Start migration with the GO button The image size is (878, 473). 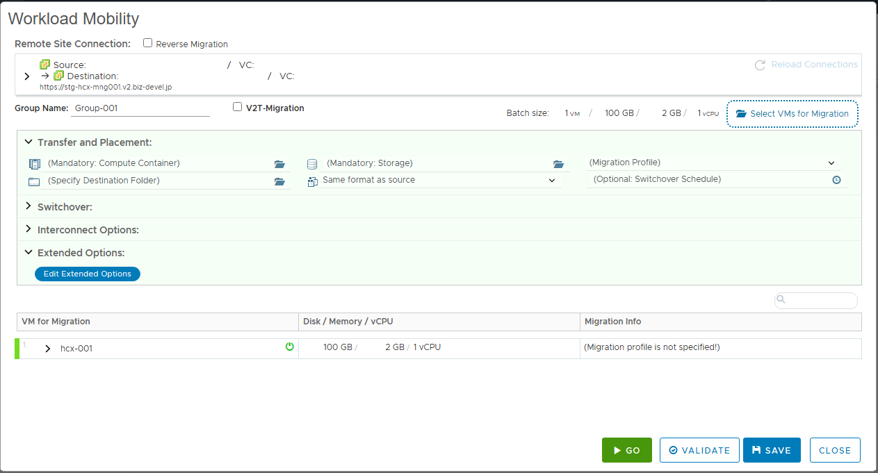[627, 450]
